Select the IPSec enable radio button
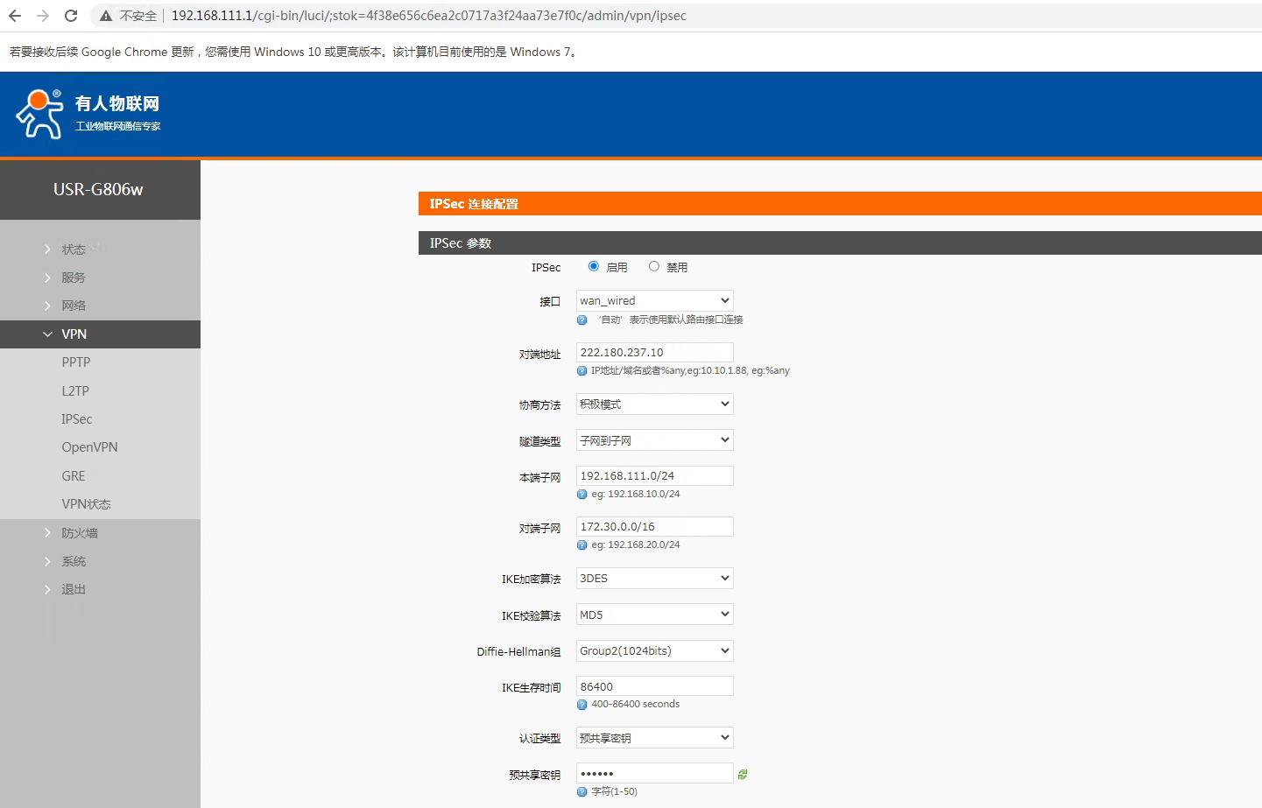The height and width of the screenshot is (808, 1262). pos(594,266)
